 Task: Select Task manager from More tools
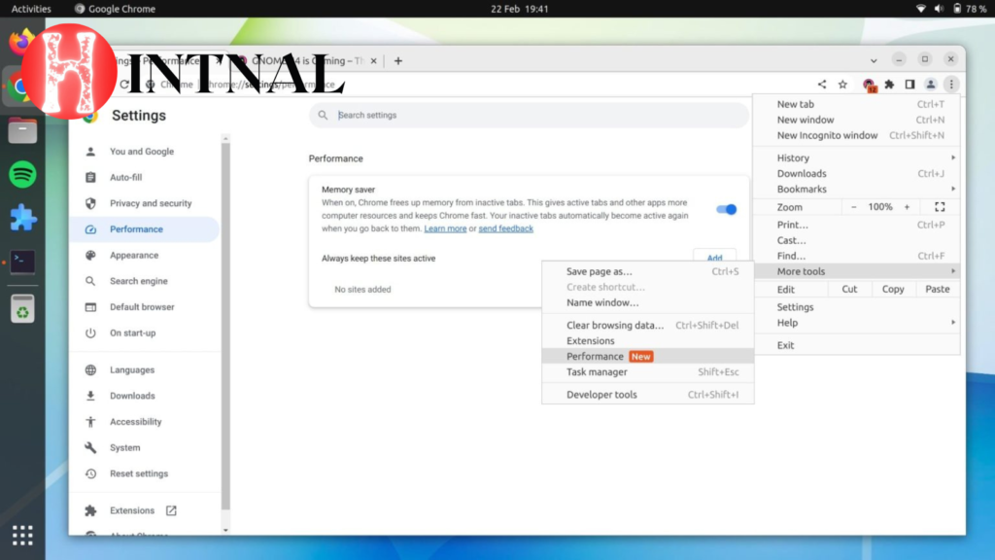(597, 372)
